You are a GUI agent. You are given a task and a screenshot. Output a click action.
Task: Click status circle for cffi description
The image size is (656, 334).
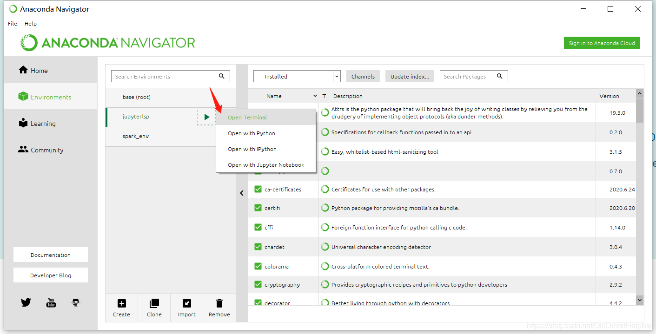pos(325,227)
